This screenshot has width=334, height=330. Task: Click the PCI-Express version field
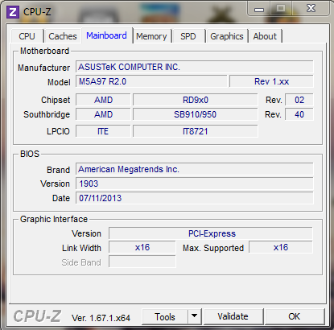[211, 233]
